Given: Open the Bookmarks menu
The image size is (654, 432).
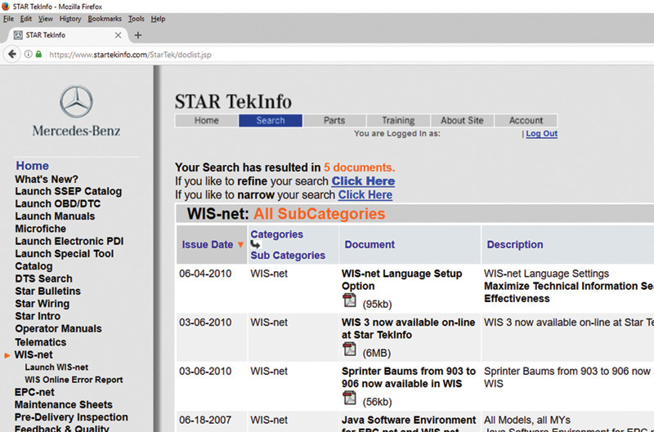Looking at the screenshot, I should click(x=104, y=18).
